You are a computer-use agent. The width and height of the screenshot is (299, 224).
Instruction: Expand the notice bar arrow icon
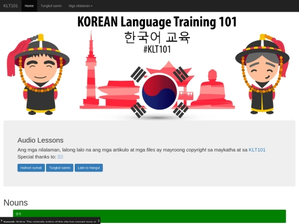coord(2,221)
